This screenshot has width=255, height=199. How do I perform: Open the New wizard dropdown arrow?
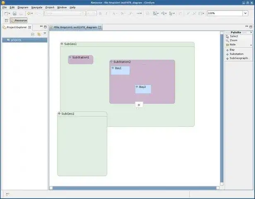[9, 14]
